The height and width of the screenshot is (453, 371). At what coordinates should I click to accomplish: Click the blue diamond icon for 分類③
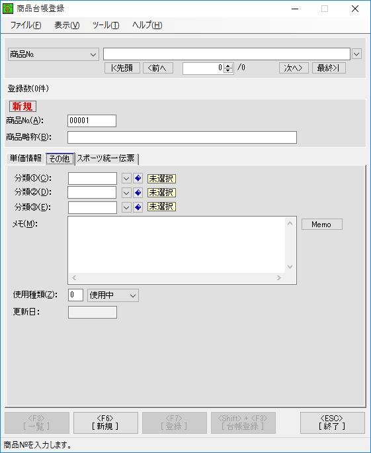pyautogui.click(x=138, y=207)
